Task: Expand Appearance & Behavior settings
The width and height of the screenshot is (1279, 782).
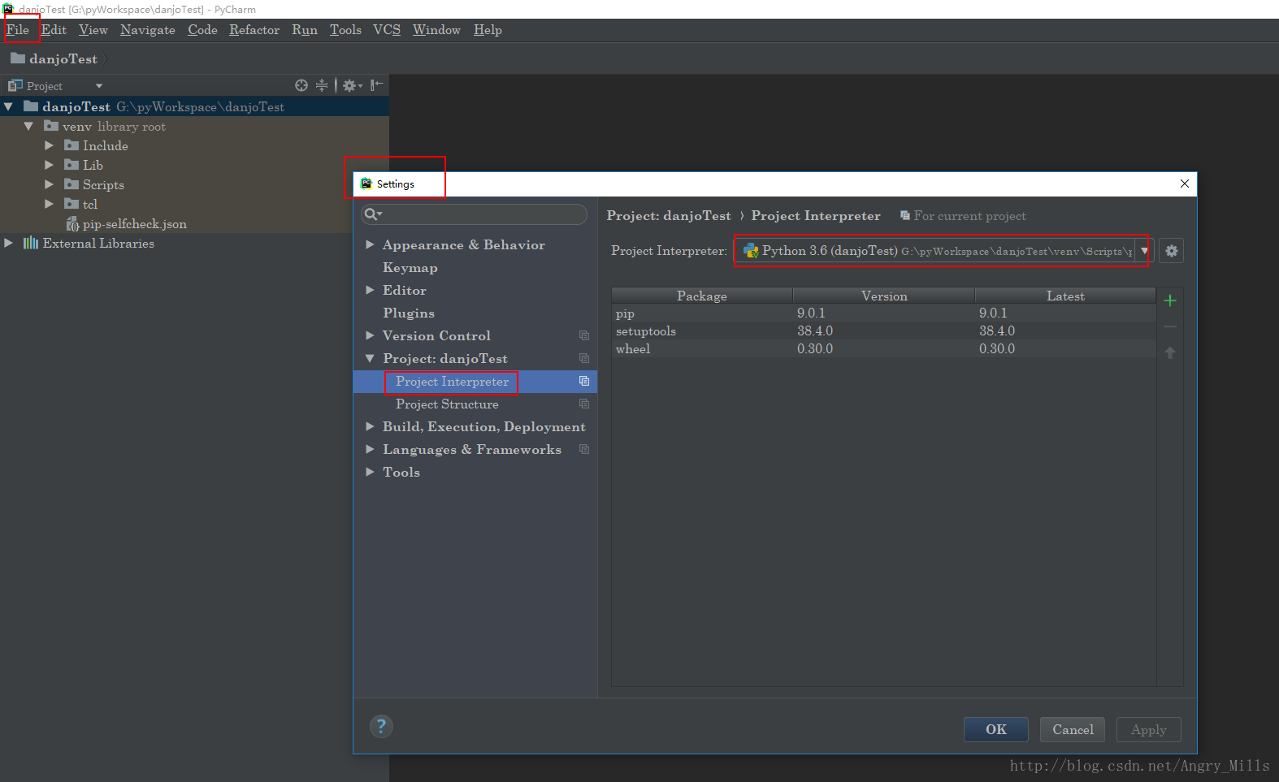Action: pos(370,244)
